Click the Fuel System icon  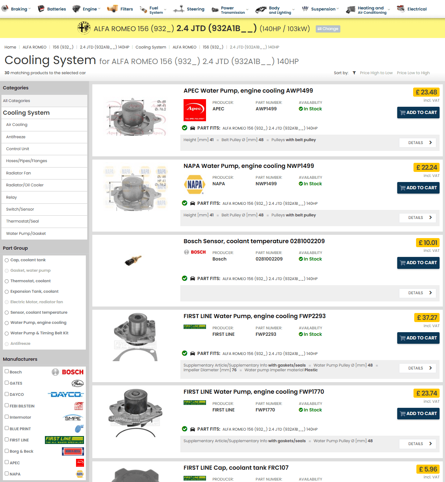tap(143, 9)
